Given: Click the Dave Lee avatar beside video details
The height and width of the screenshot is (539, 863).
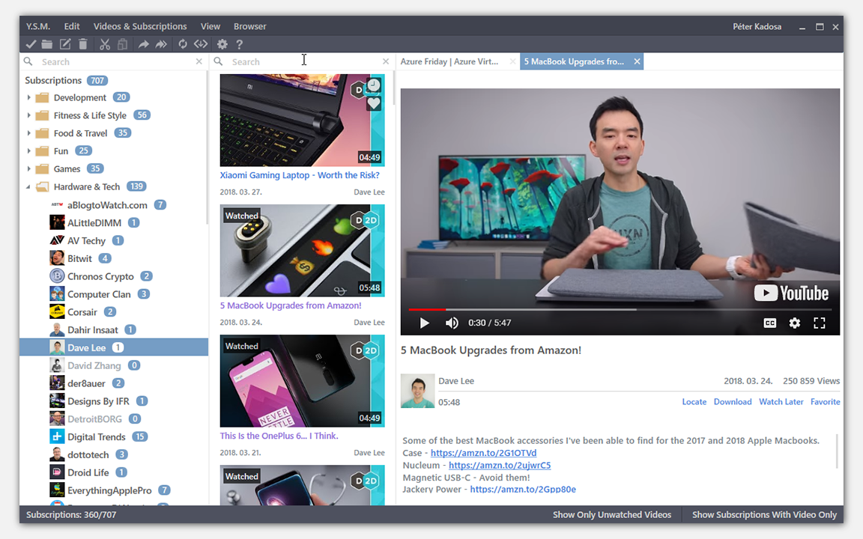Looking at the screenshot, I should (x=417, y=391).
